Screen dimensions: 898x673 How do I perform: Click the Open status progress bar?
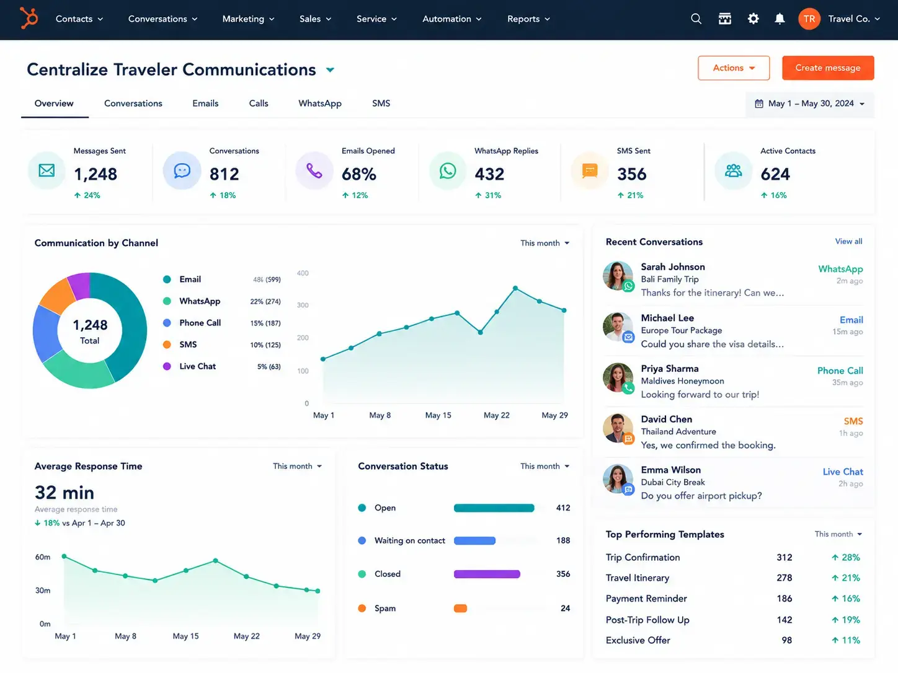pos(494,508)
